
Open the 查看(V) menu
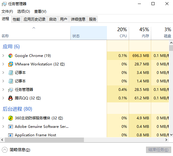pyautogui.click(x=40, y=12)
